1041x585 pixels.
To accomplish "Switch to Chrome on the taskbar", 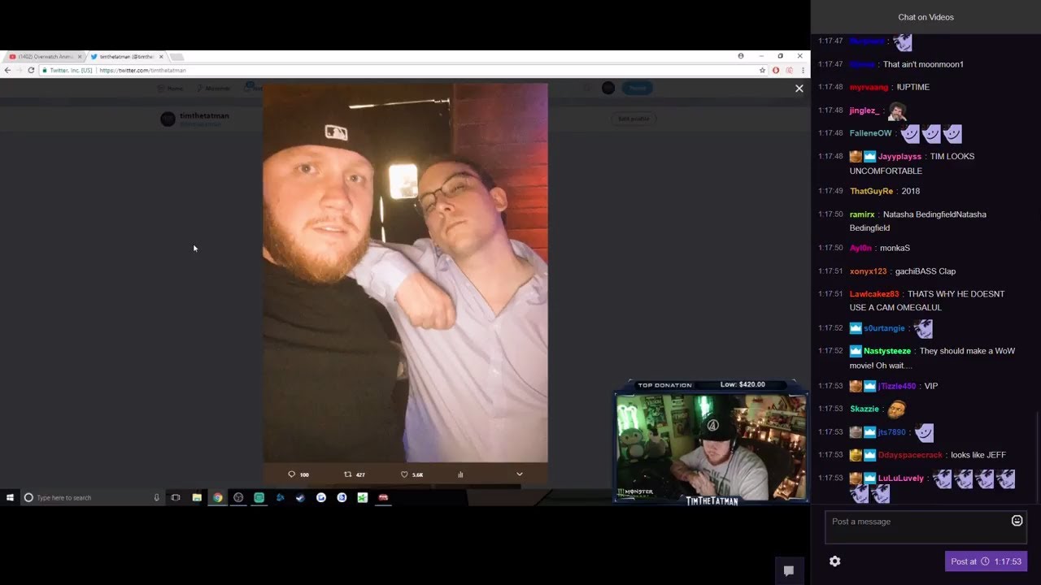I will [x=217, y=497].
